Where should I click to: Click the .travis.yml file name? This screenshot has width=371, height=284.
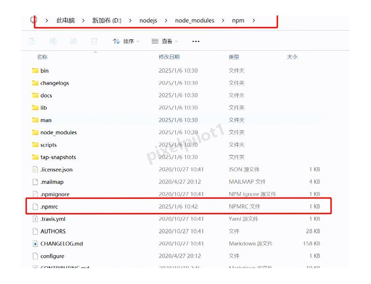(x=53, y=219)
